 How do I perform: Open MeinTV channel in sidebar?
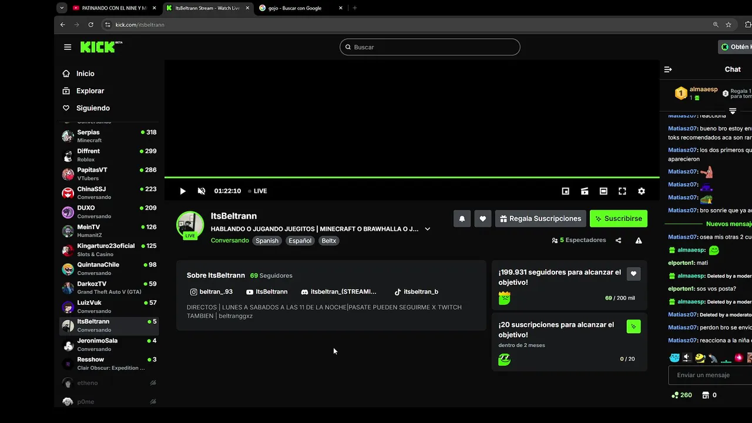tap(109, 231)
